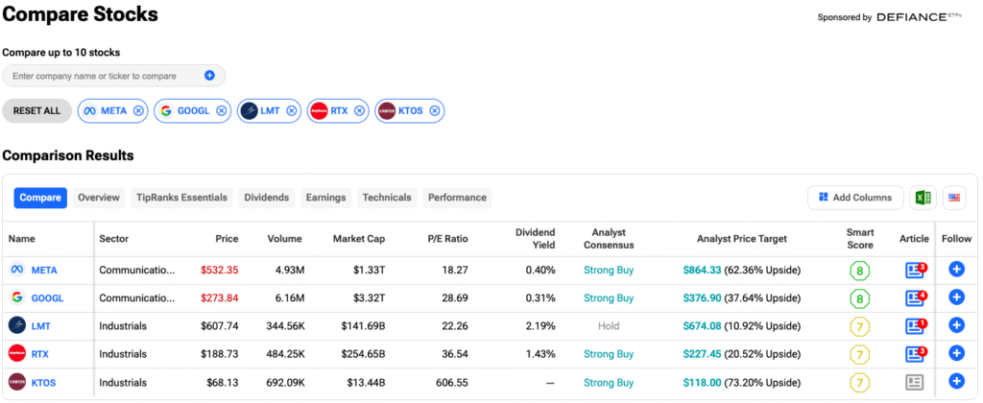
Task: Click the blue plus icon in search field
Action: [x=209, y=75]
